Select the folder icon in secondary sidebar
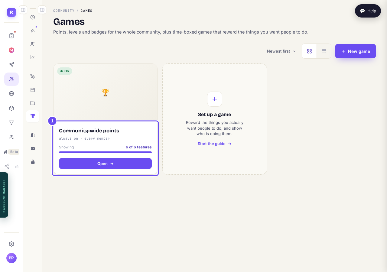This screenshot has width=387, height=272. click(x=33, y=103)
